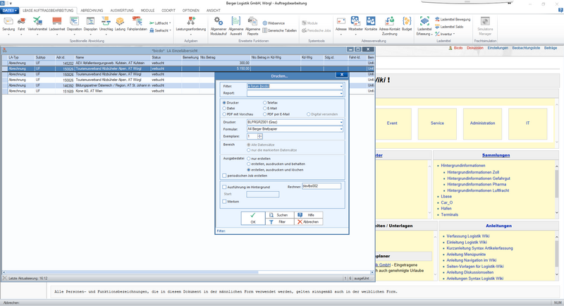This screenshot has height=306, width=564.
Task: Click Abbrechen in the print dialog
Action: (308, 222)
